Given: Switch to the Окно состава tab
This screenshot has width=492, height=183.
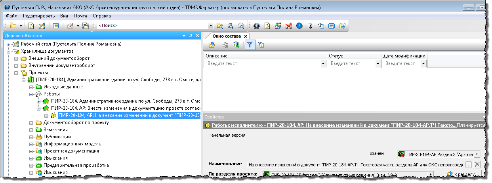Looking at the screenshot, I should [226, 36].
